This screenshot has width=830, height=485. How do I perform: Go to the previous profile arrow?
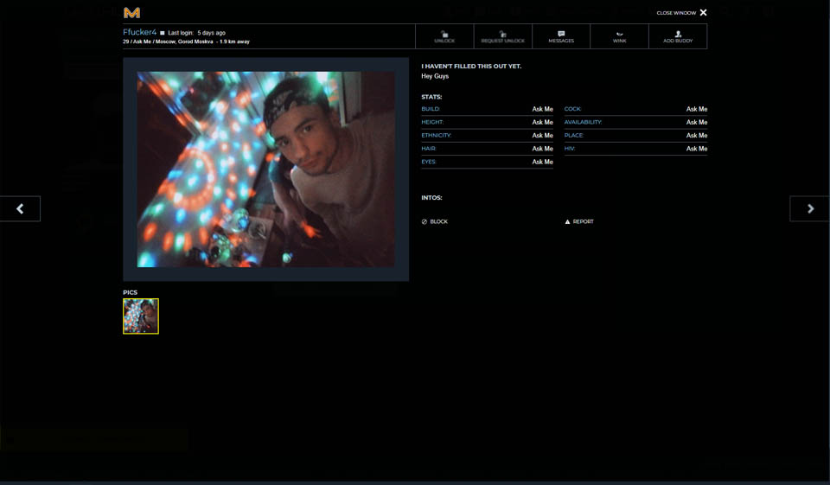point(20,208)
